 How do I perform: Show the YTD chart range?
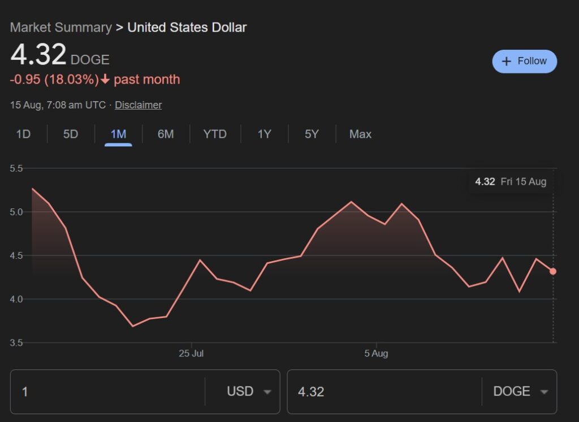pyautogui.click(x=215, y=134)
